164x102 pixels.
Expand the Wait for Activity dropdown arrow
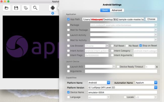pos(156,40)
